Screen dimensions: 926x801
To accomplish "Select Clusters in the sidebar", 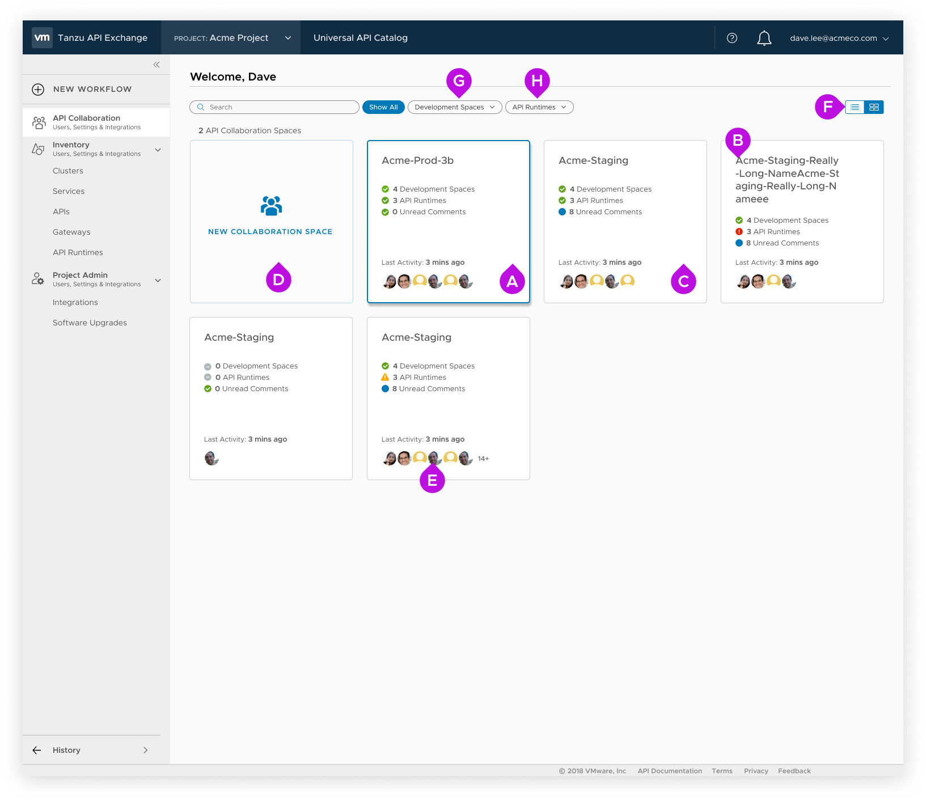I will tap(68, 171).
